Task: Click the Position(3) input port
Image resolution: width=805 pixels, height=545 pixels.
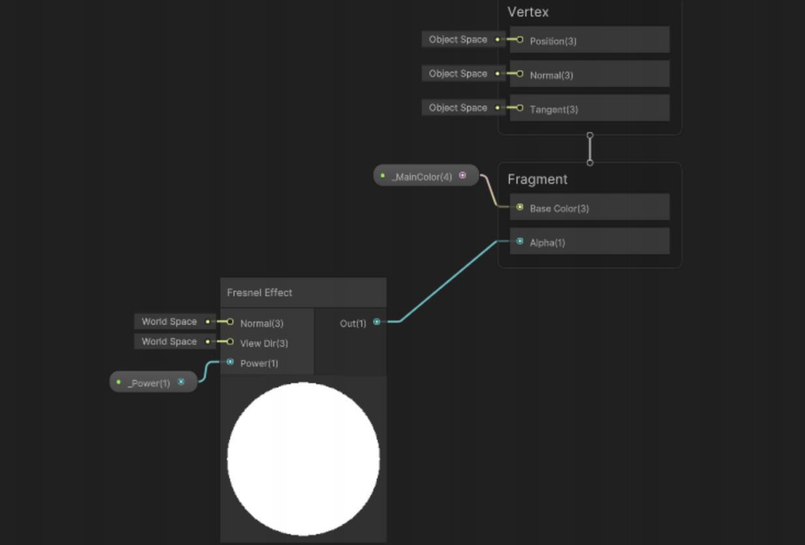Action: pyautogui.click(x=520, y=40)
